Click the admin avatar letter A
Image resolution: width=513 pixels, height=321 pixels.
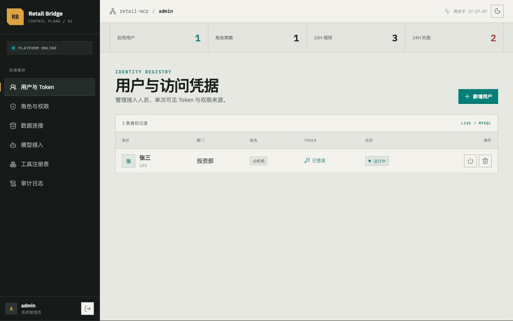(11, 309)
